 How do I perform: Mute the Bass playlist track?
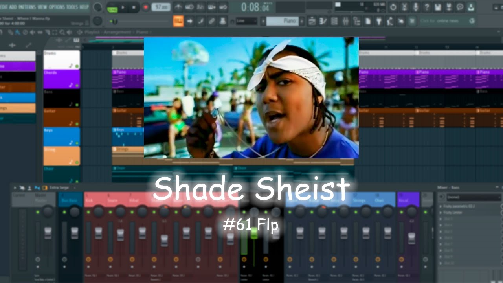click(77, 105)
